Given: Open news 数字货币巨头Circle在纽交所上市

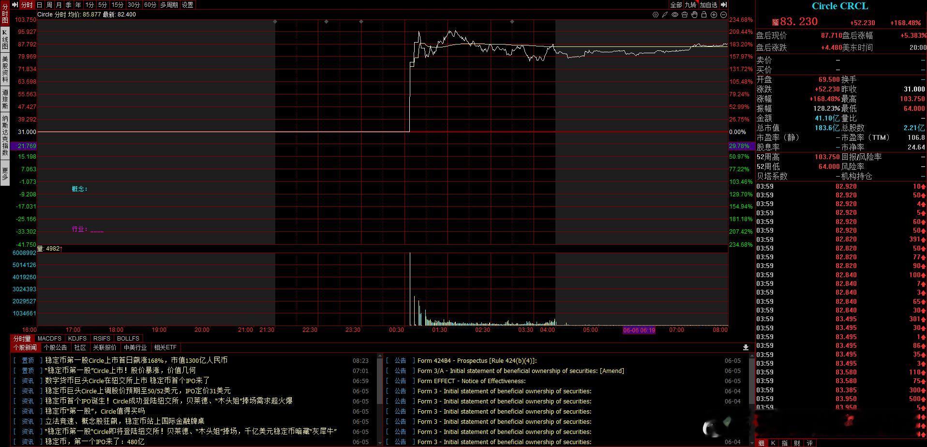Looking at the screenshot, I should pos(127,381).
